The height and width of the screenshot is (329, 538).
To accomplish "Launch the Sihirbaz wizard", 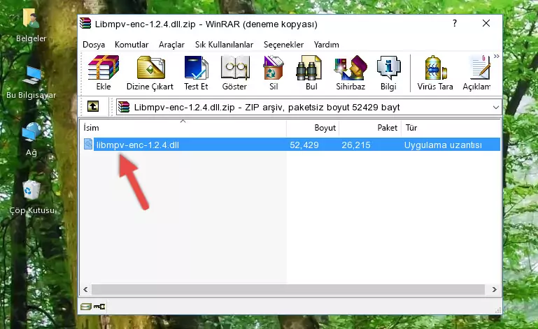I will (351, 73).
